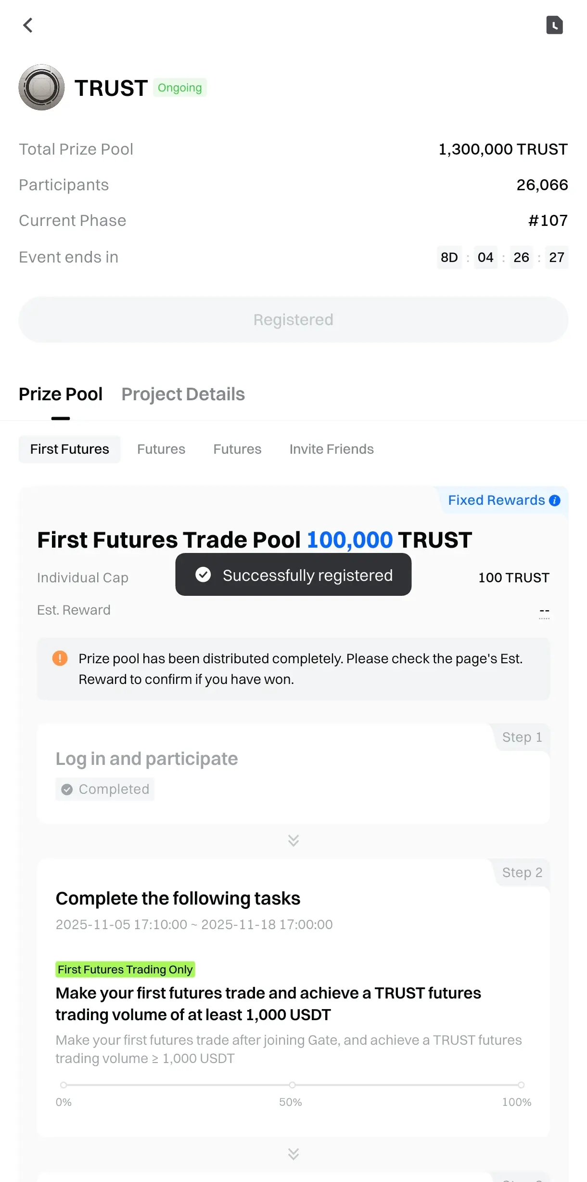Select the First Futures pool tab

70,449
